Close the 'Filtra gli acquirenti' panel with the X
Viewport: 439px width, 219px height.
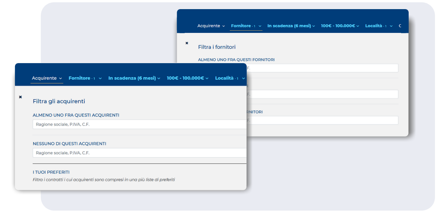pos(20,97)
